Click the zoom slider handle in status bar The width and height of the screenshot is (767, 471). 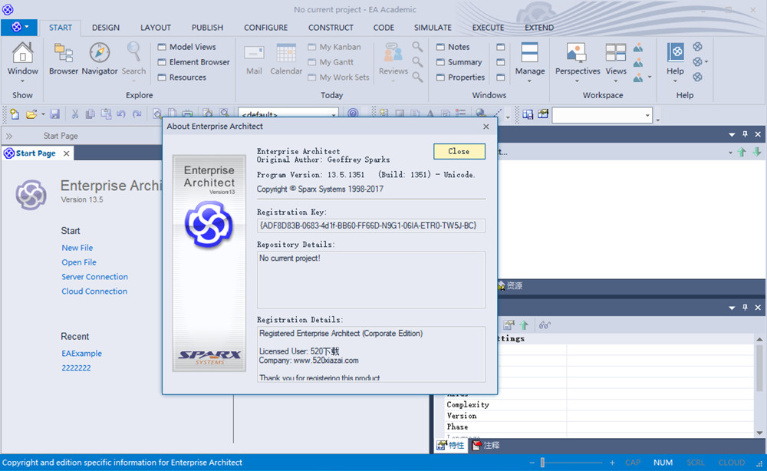tap(542, 463)
